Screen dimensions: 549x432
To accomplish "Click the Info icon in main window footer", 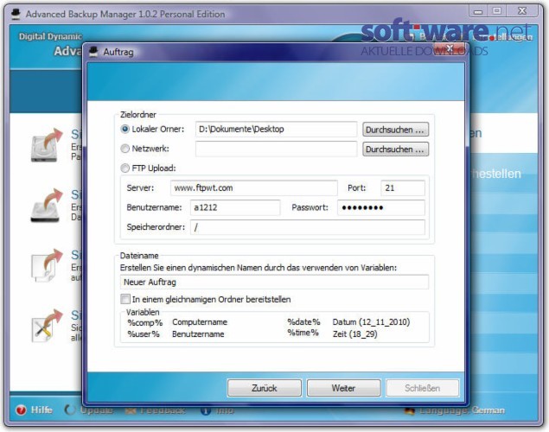I will coord(206,410).
